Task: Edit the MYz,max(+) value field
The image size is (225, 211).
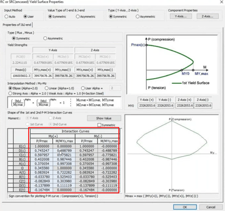Action: click(x=85, y=76)
